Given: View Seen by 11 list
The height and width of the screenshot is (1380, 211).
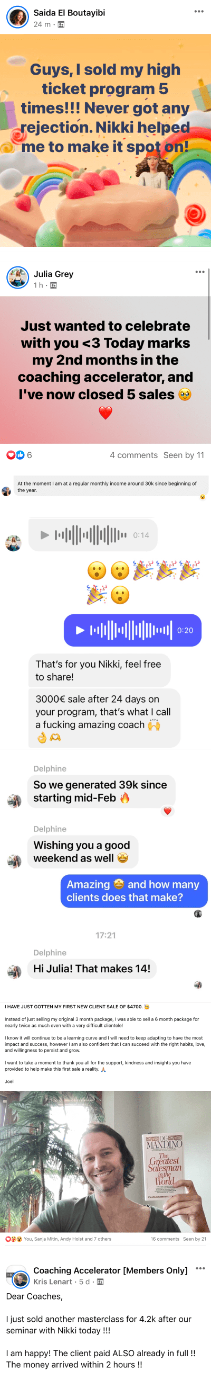Looking at the screenshot, I should coord(184,455).
